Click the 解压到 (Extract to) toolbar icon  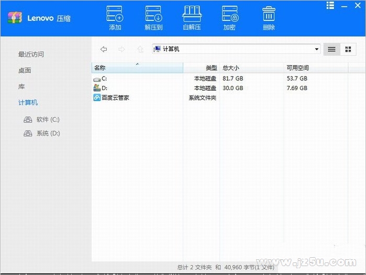pyautogui.click(x=153, y=18)
